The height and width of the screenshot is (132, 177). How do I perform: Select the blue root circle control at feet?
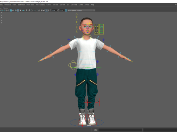click(87, 122)
